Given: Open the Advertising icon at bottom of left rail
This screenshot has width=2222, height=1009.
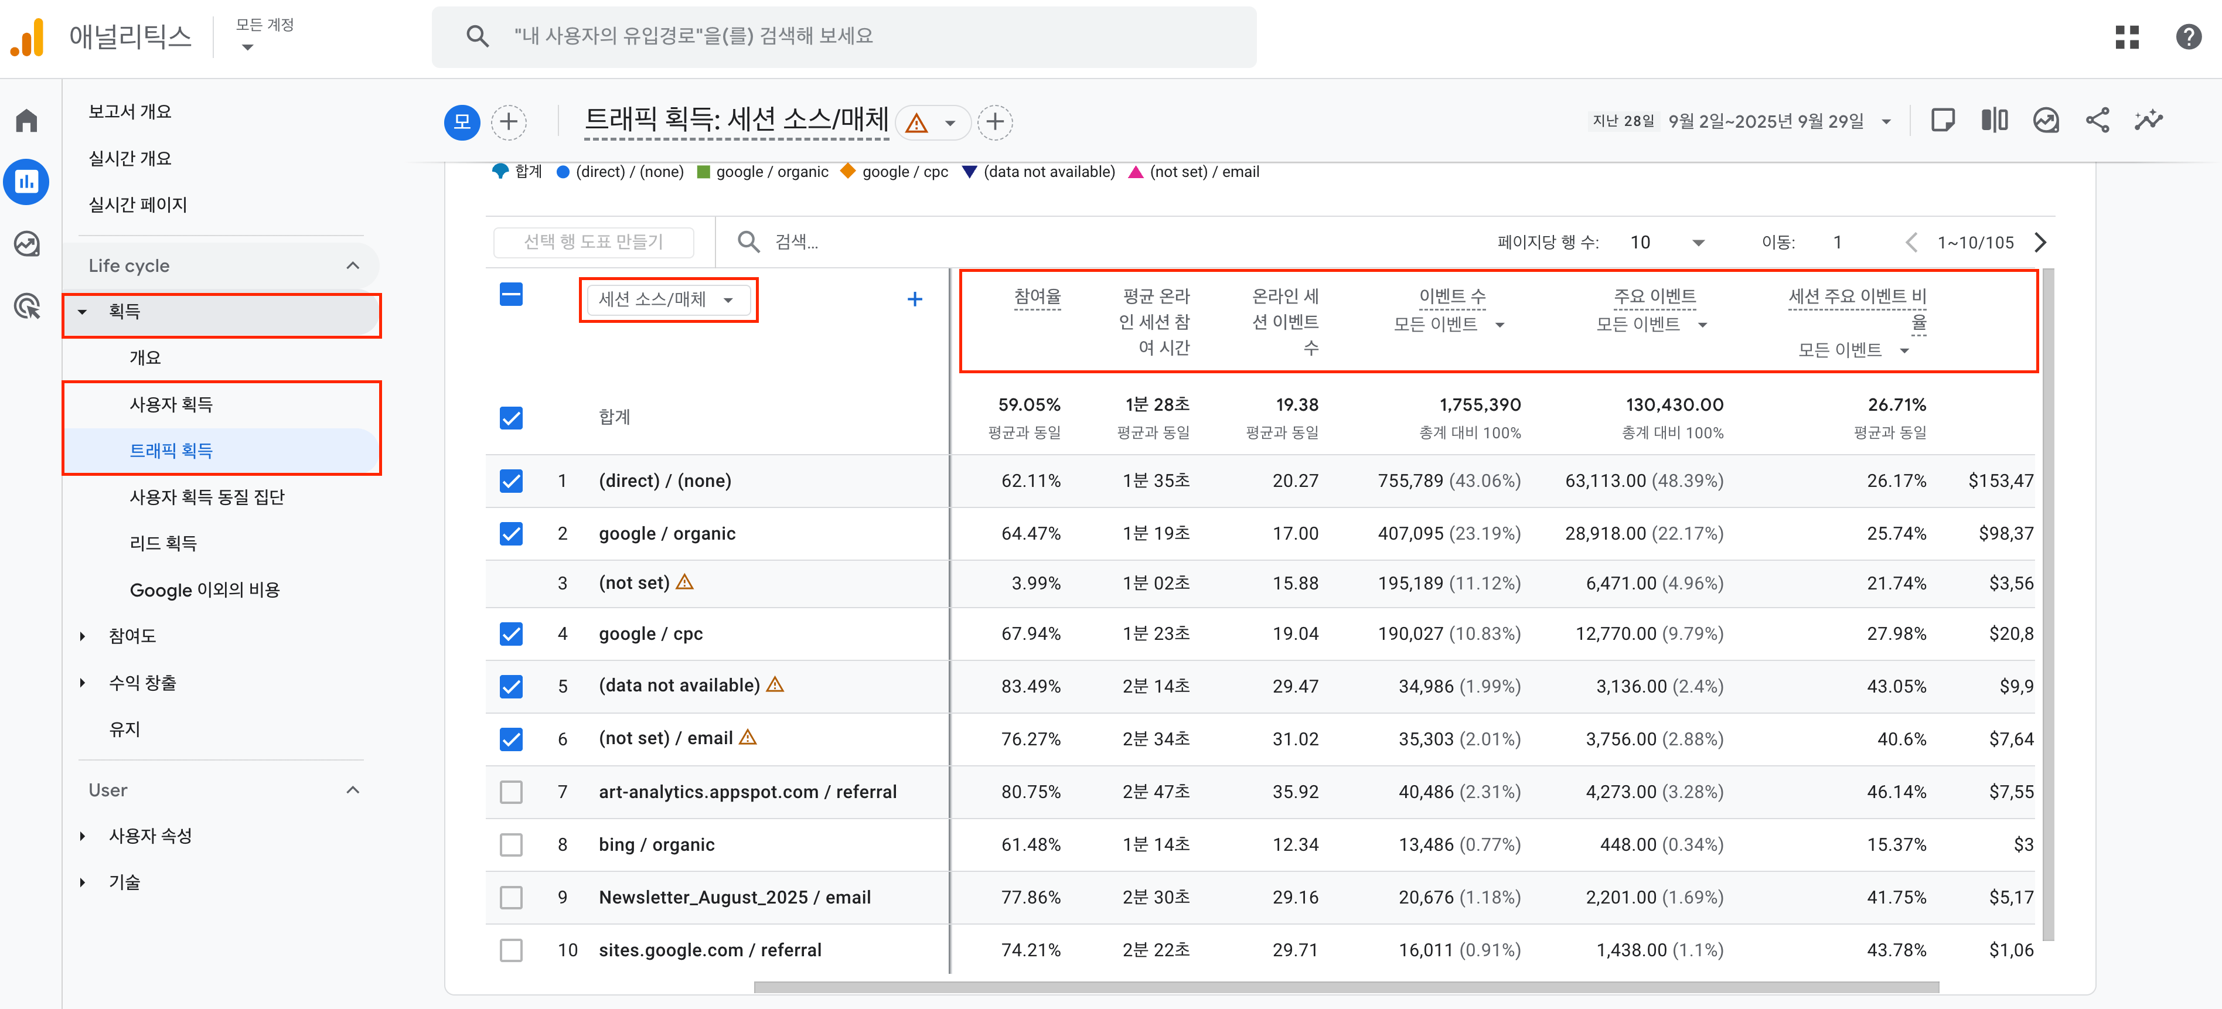Looking at the screenshot, I should pos(26,306).
